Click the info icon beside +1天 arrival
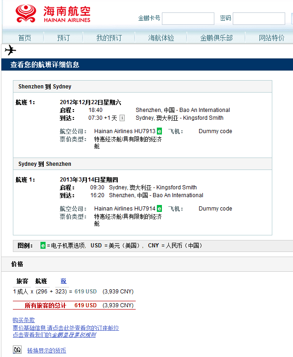The height and width of the screenshot is (357, 293). (x=122, y=118)
